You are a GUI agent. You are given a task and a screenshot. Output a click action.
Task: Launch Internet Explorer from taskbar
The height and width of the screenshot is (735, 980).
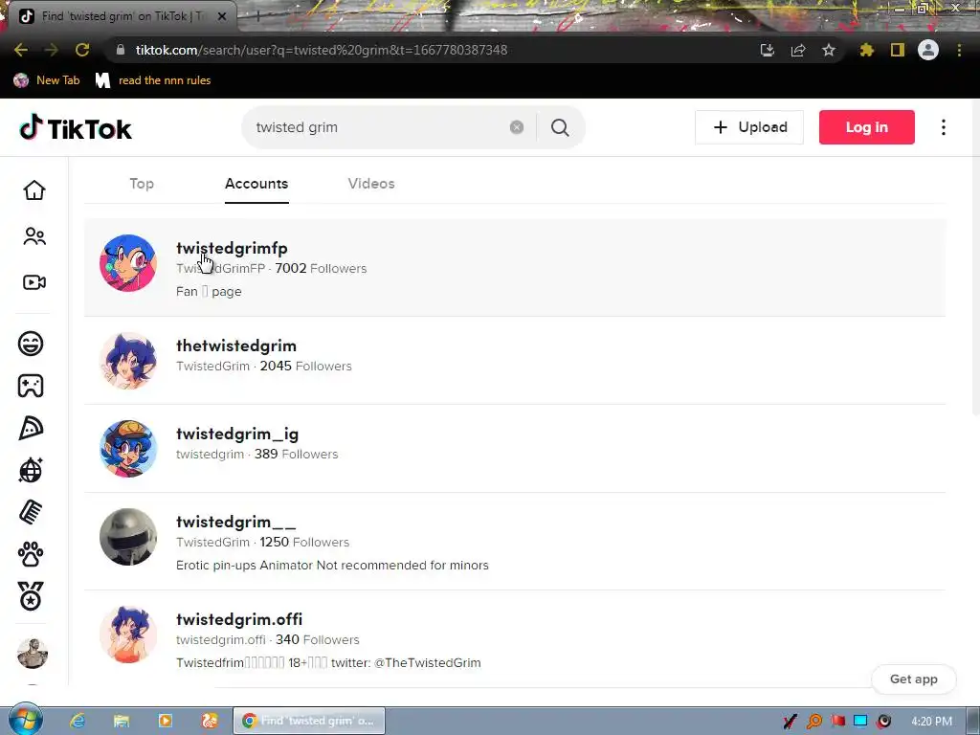point(78,721)
